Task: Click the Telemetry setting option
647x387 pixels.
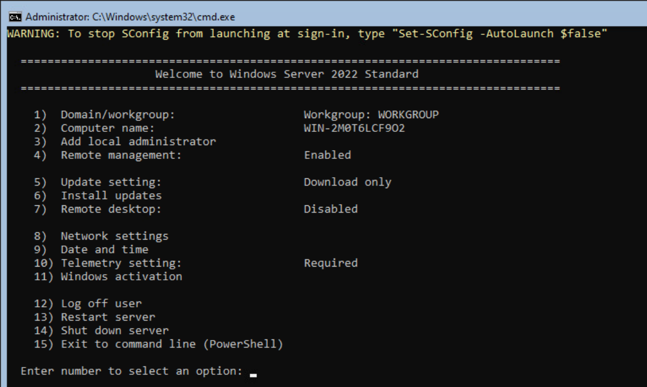Action: click(x=120, y=263)
